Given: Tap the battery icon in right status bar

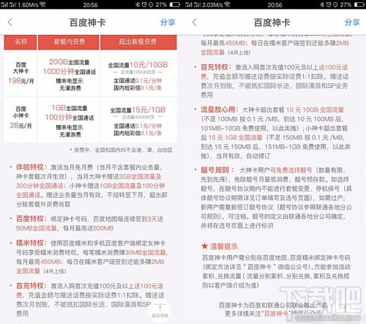Looking at the screenshot, I should click(x=359, y=5).
